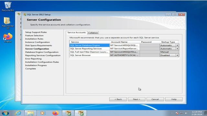Open Startup Type dropdown for SQL Server Browser

(x=177, y=55)
